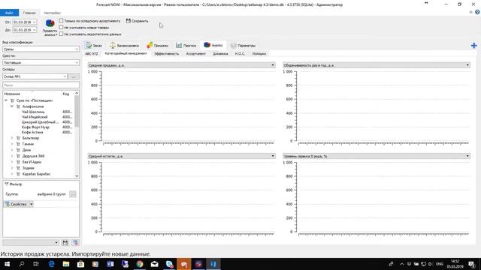Image resolution: width=481 pixels, height=270 pixels.
Task: Select the Анализ tab
Action: coord(213,45)
